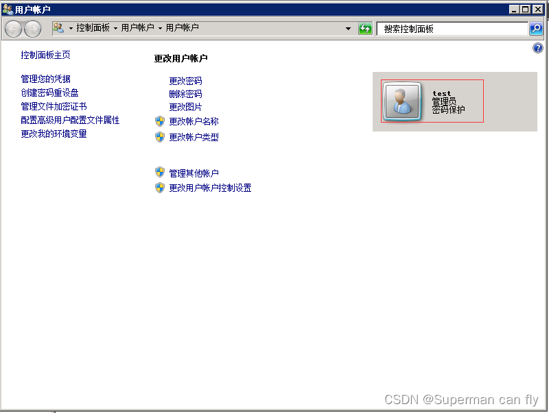Click the 管理员 account type text

click(444, 101)
